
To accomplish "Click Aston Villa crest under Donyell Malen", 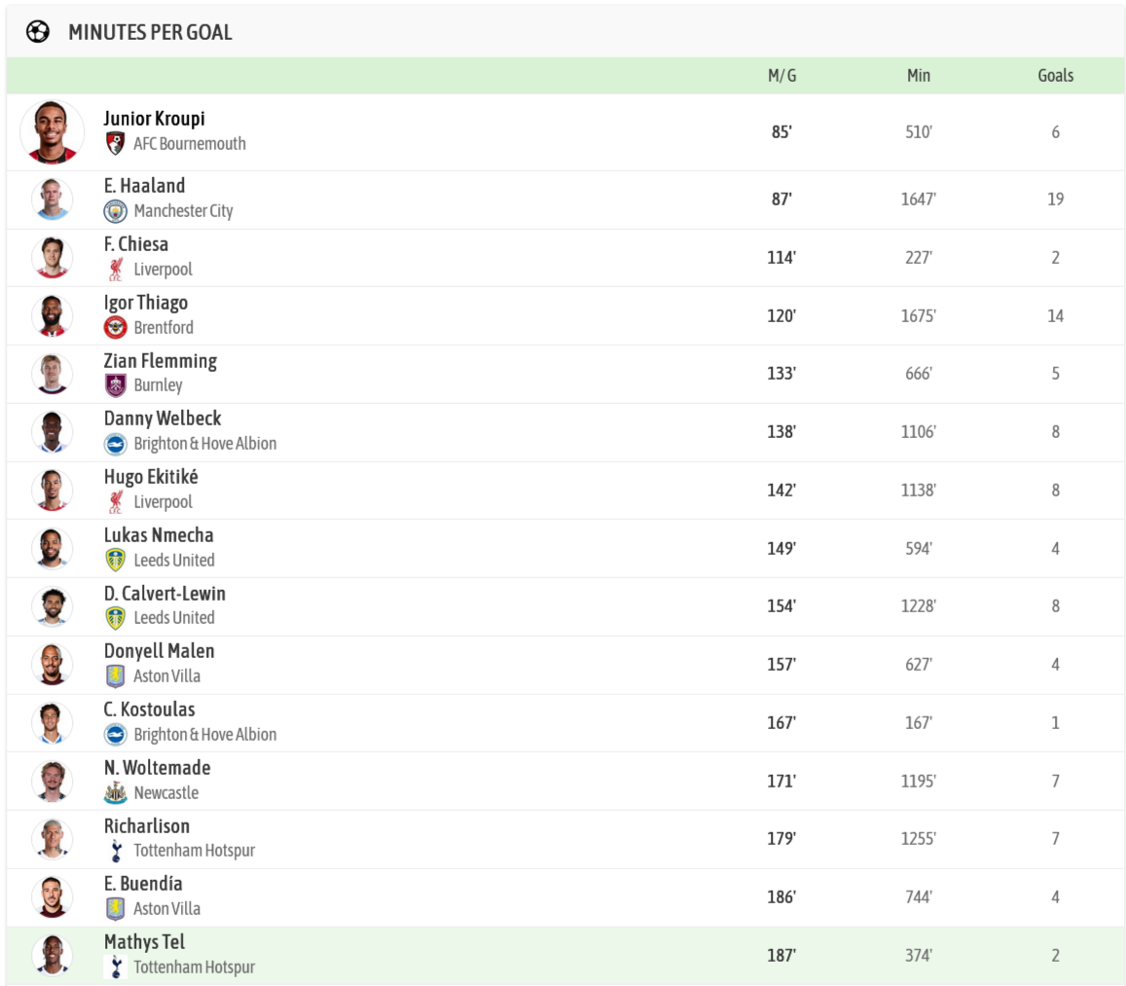I will point(116,676).
